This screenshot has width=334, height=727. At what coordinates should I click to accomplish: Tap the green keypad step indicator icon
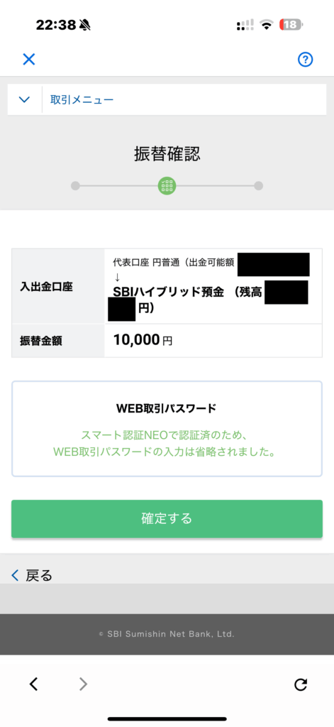tap(167, 186)
